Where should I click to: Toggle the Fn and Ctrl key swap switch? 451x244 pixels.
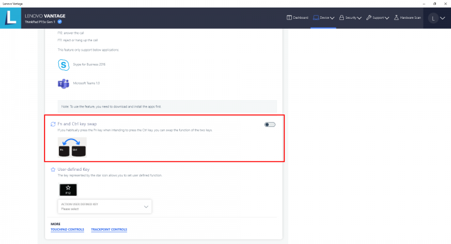click(x=270, y=125)
